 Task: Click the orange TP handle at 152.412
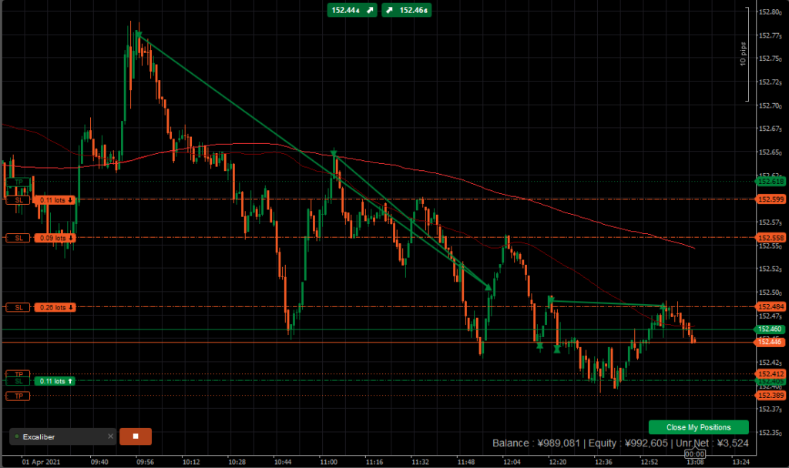click(x=18, y=374)
